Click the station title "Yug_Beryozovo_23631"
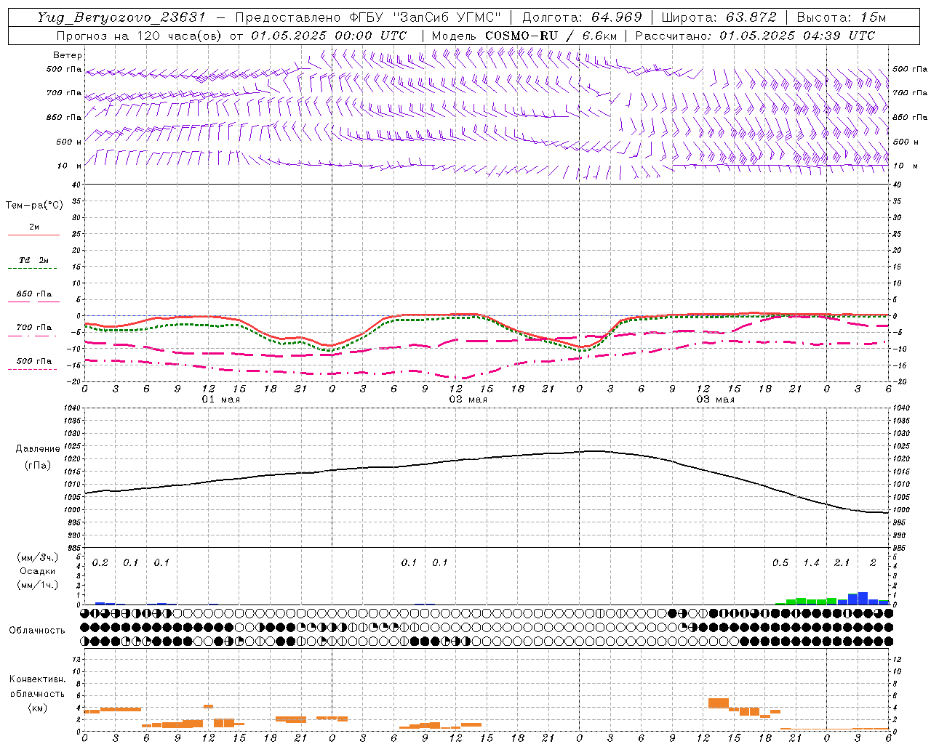The image size is (931, 744). [121, 17]
